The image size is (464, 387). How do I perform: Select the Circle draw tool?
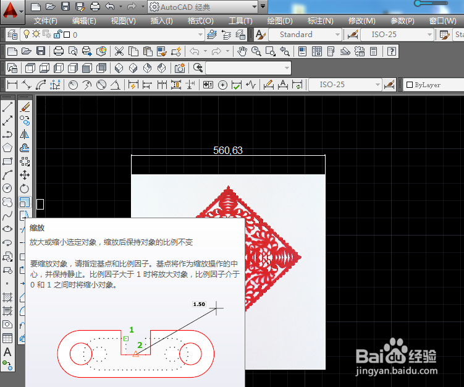pyautogui.click(x=7, y=189)
